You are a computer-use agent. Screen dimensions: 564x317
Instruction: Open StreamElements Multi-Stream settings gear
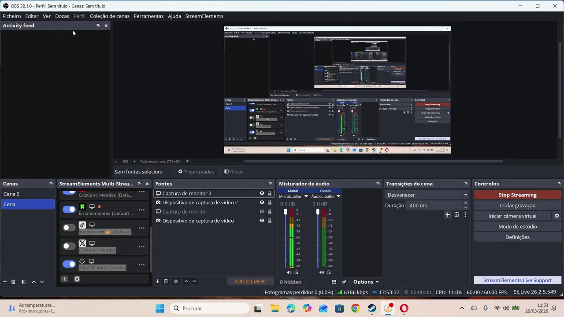pyautogui.click(x=77, y=279)
